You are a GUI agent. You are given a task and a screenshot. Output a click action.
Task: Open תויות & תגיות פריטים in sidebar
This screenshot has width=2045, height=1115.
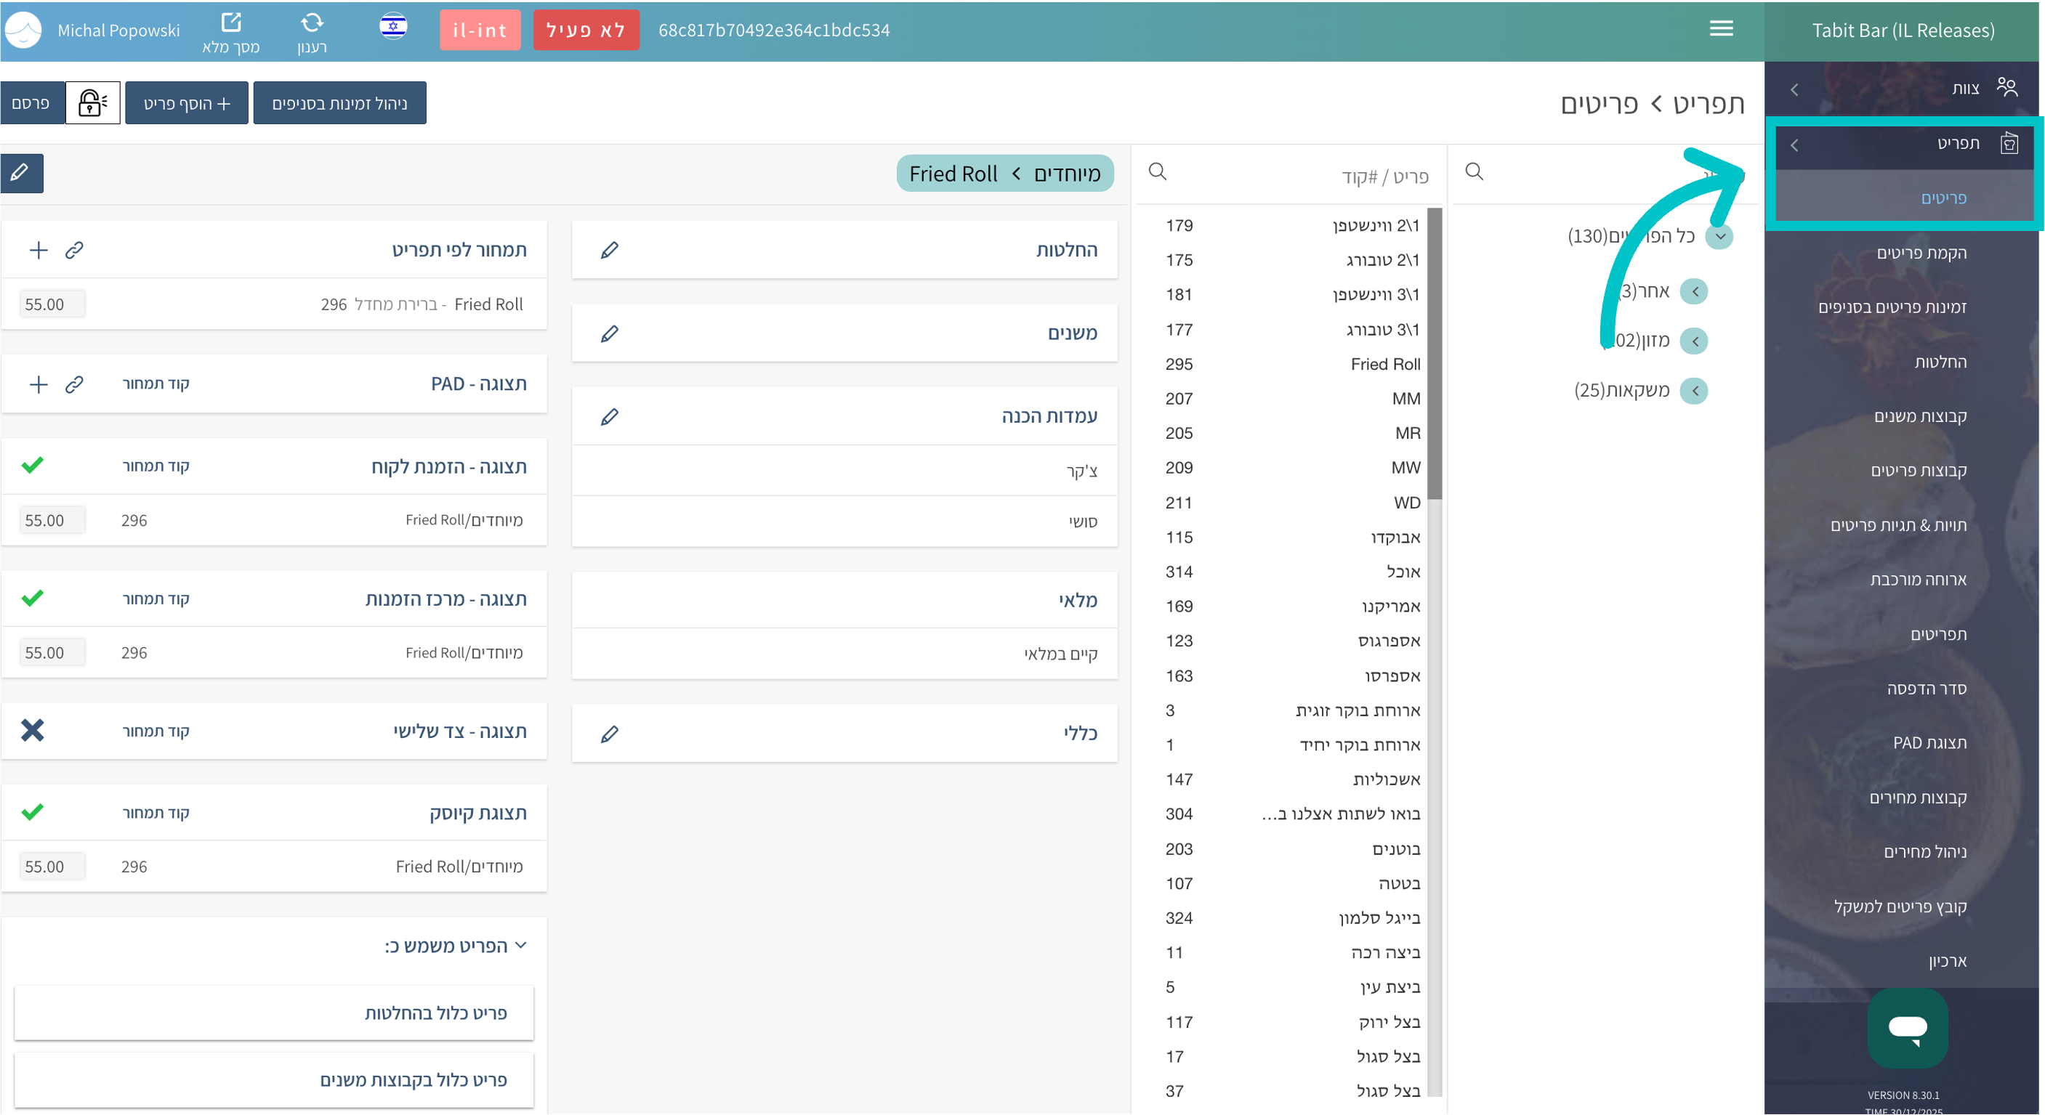pyautogui.click(x=1898, y=524)
